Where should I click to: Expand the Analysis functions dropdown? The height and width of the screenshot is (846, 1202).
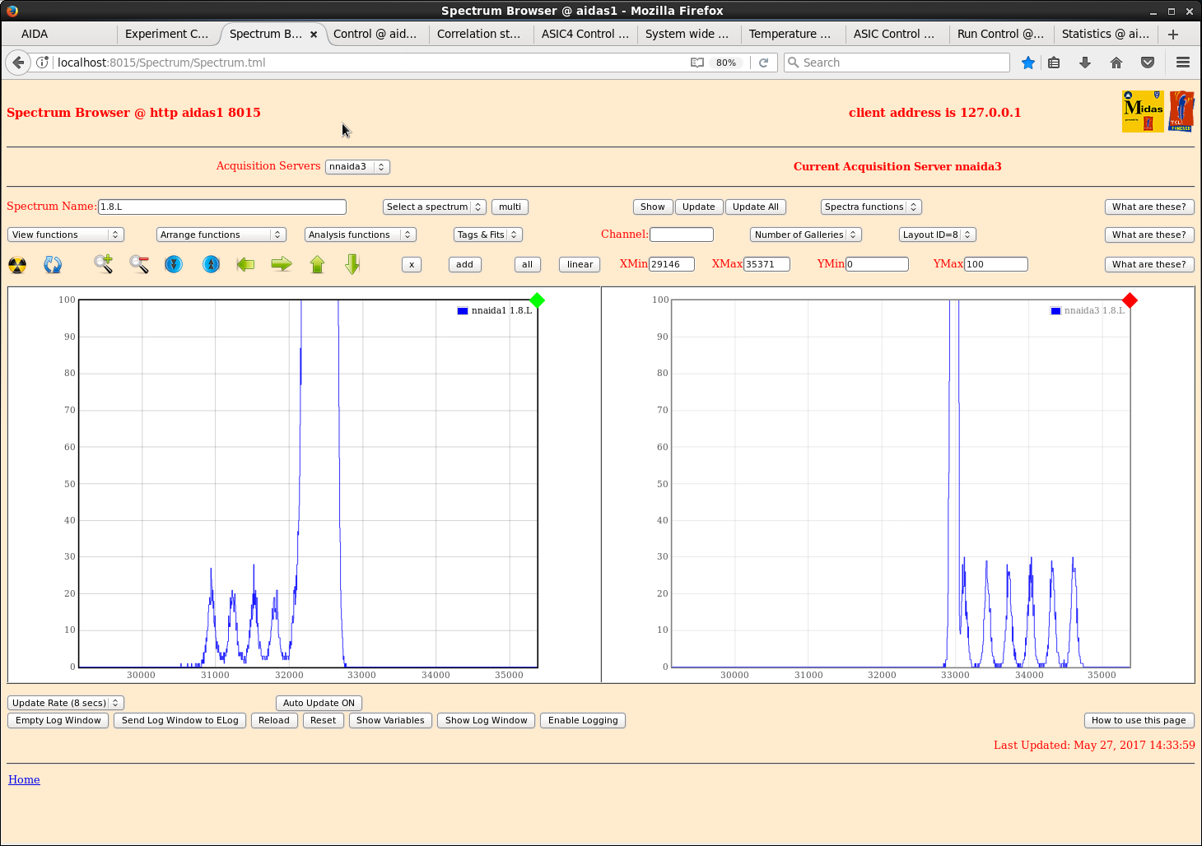[x=360, y=235]
